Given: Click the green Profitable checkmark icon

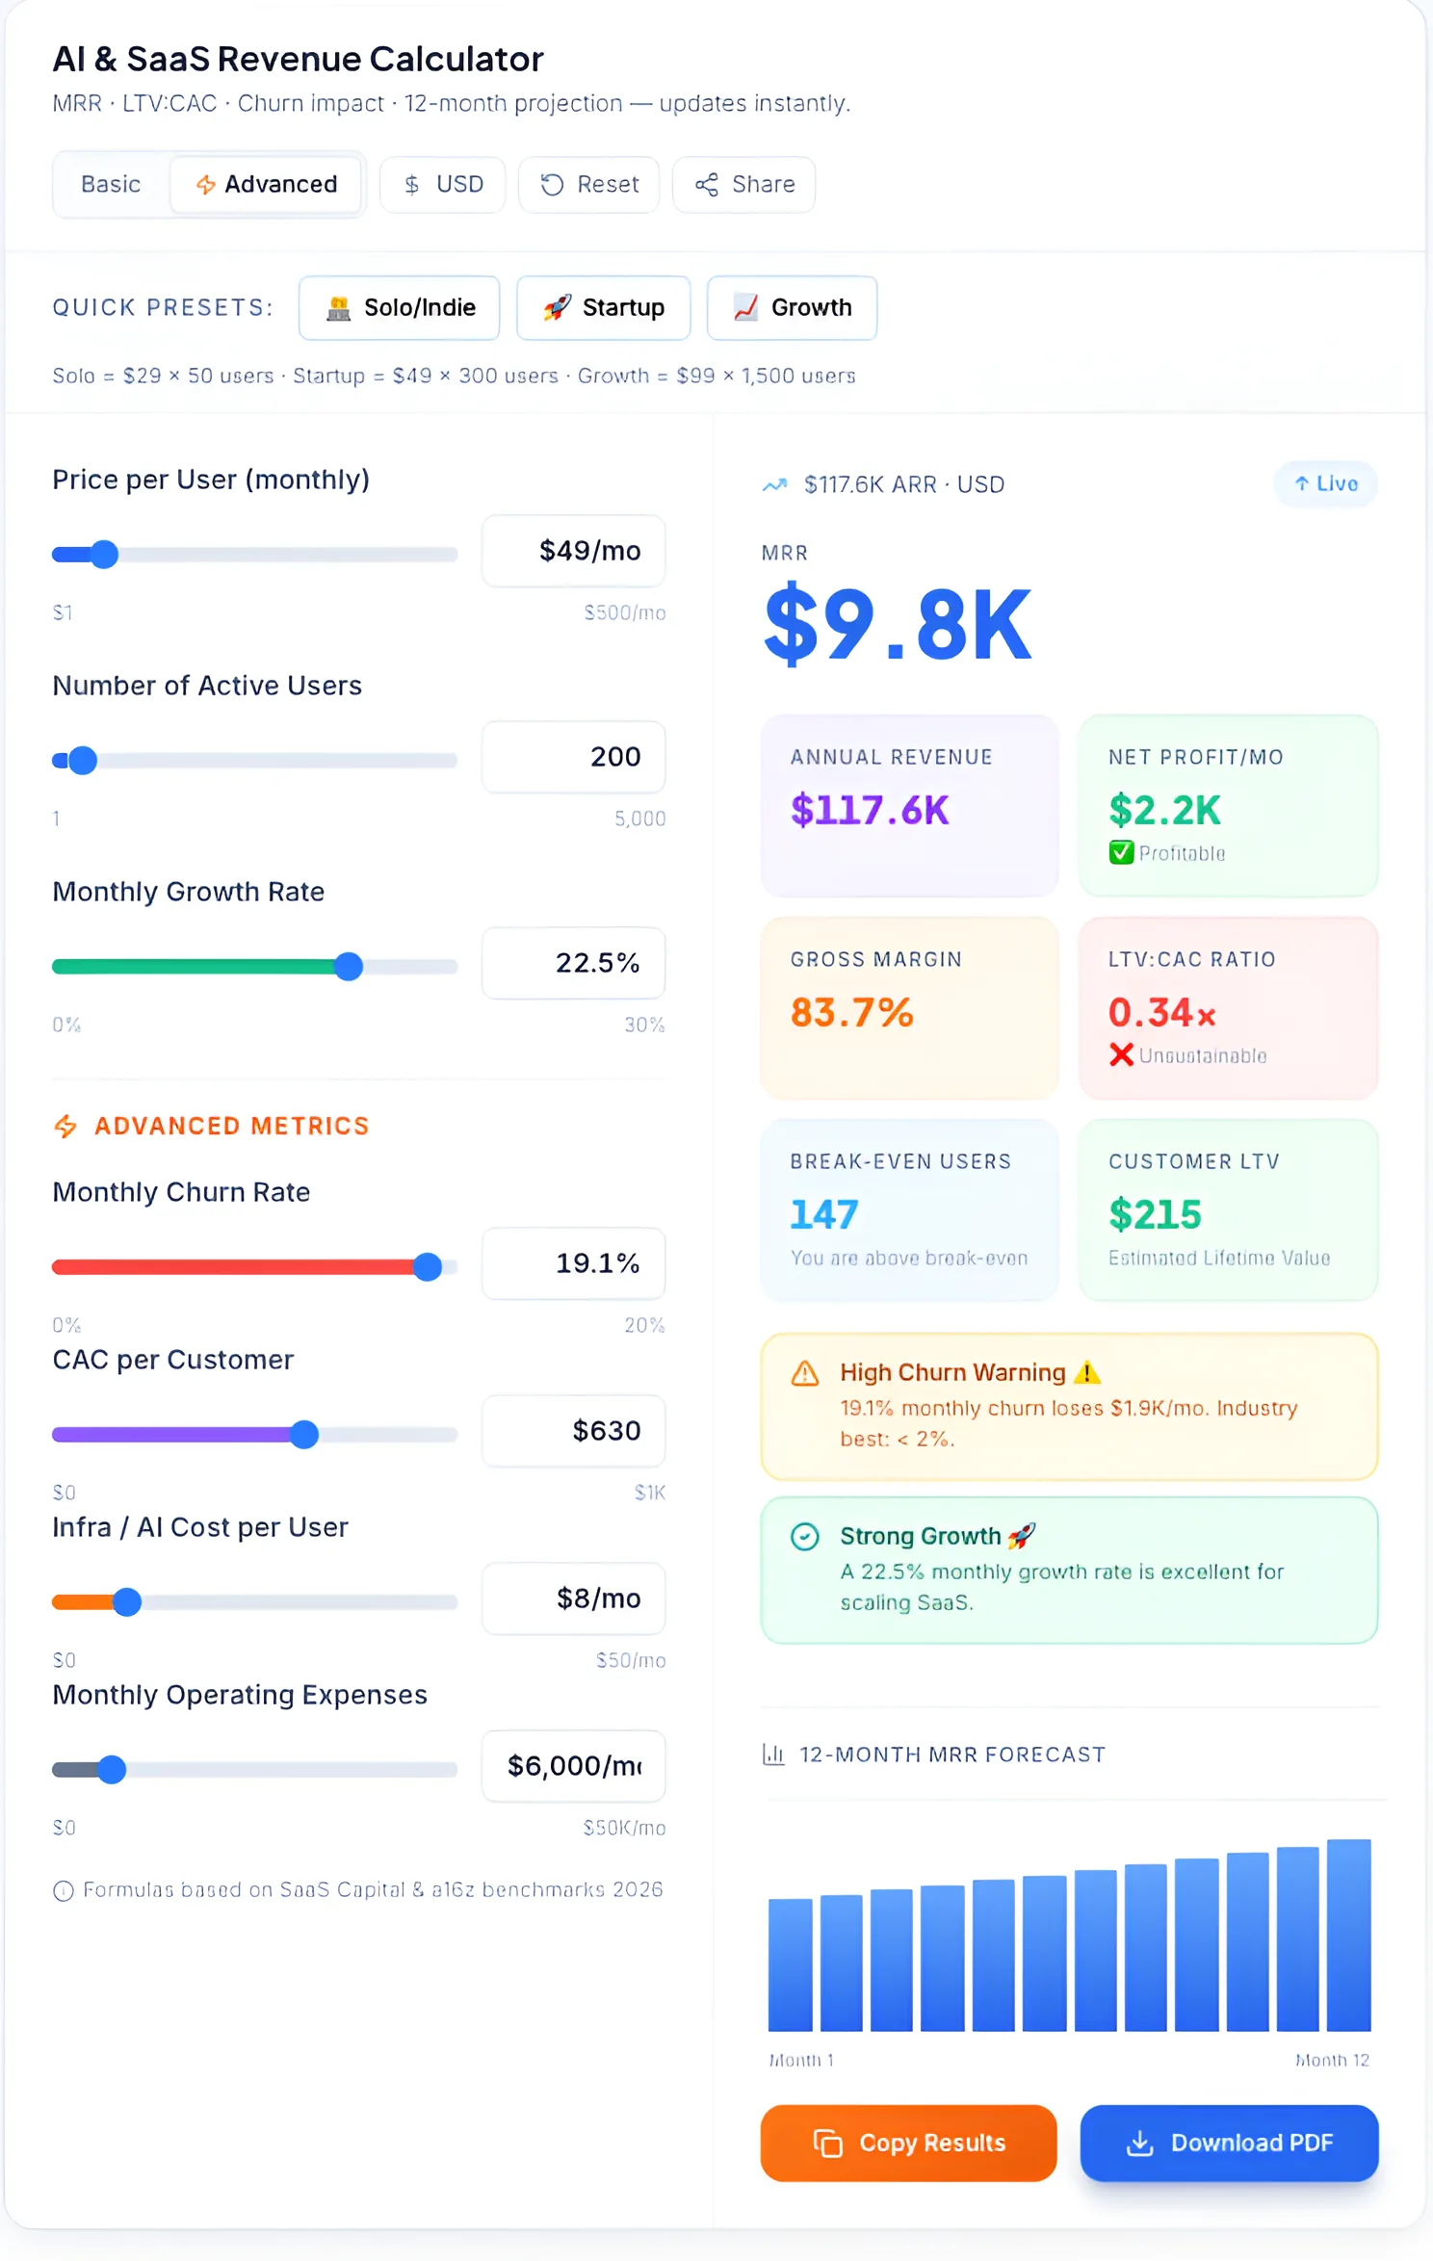Looking at the screenshot, I should pyautogui.click(x=1121, y=852).
